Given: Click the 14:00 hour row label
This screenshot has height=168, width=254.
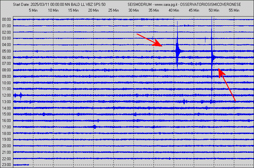Looking at the screenshot, I should 6,108.
